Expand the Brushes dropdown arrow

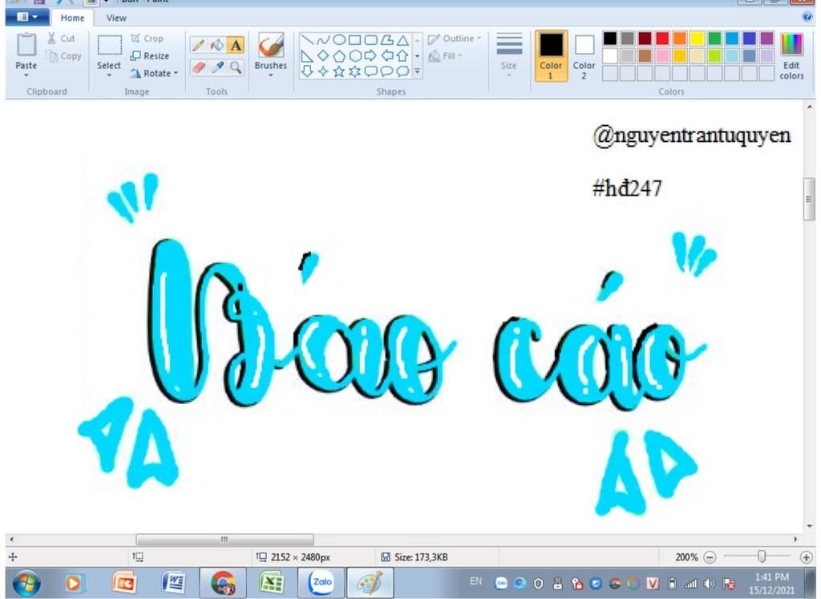point(271,75)
